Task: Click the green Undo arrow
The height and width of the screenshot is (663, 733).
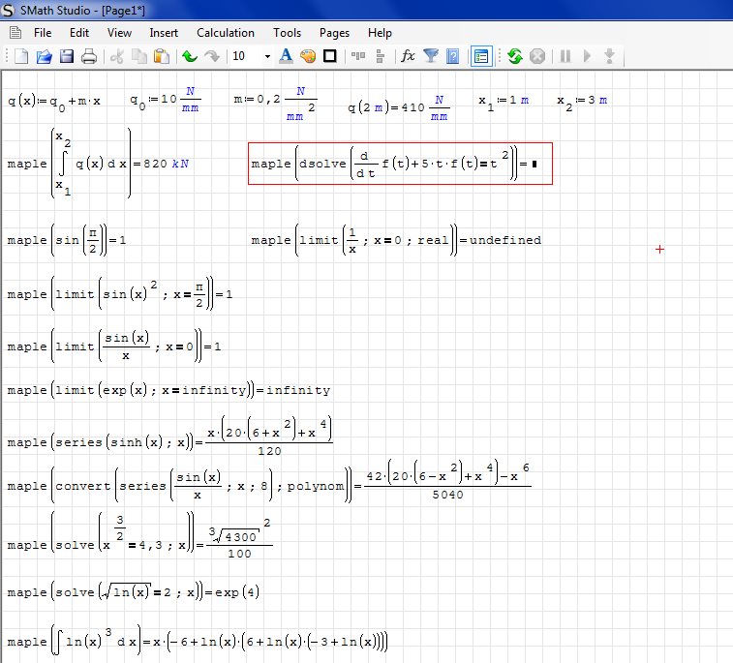Action: pyautogui.click(x=190, y=56)
